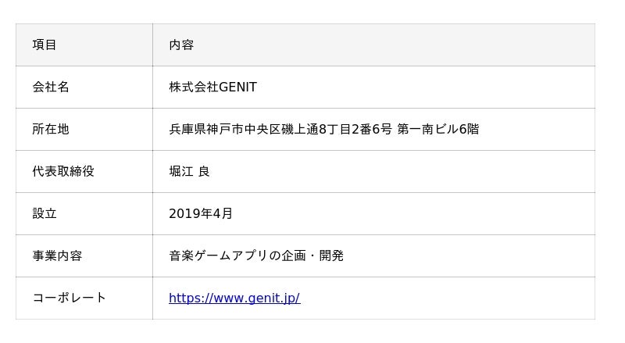Click the word 企画 in business description
The height and width of the screenshot is (343, 625).
(x=294, y=255)
